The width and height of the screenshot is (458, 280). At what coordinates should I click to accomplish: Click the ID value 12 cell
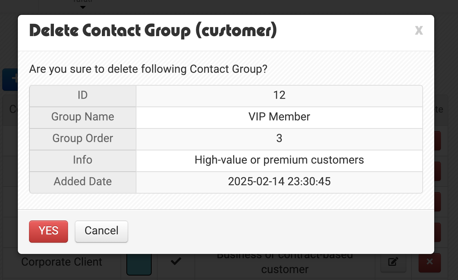click(x=279, y=96)
